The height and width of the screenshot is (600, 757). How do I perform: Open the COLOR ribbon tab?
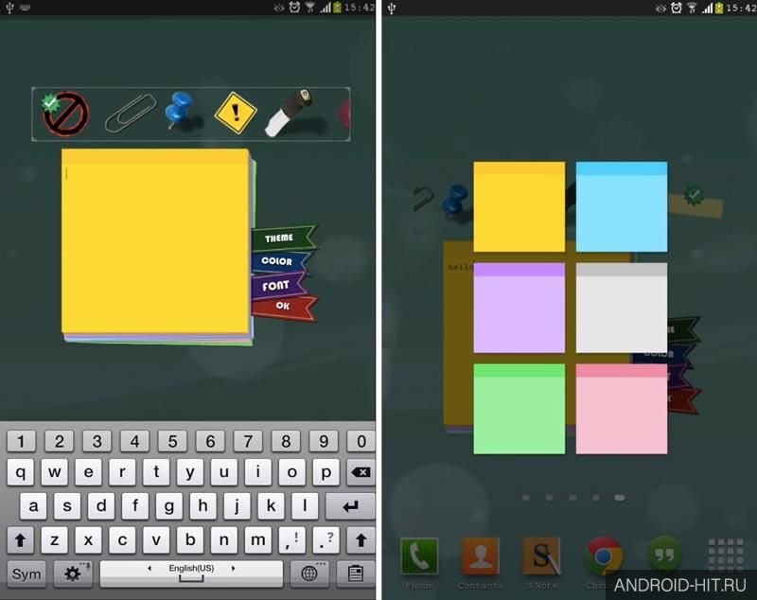click(281, 261)
